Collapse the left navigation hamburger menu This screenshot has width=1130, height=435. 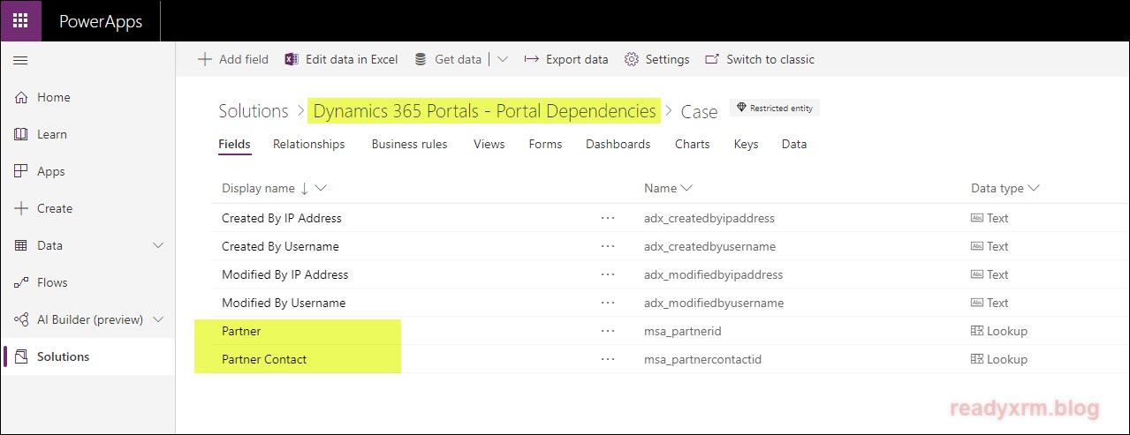pyautogui.click(x=20, y=60)
